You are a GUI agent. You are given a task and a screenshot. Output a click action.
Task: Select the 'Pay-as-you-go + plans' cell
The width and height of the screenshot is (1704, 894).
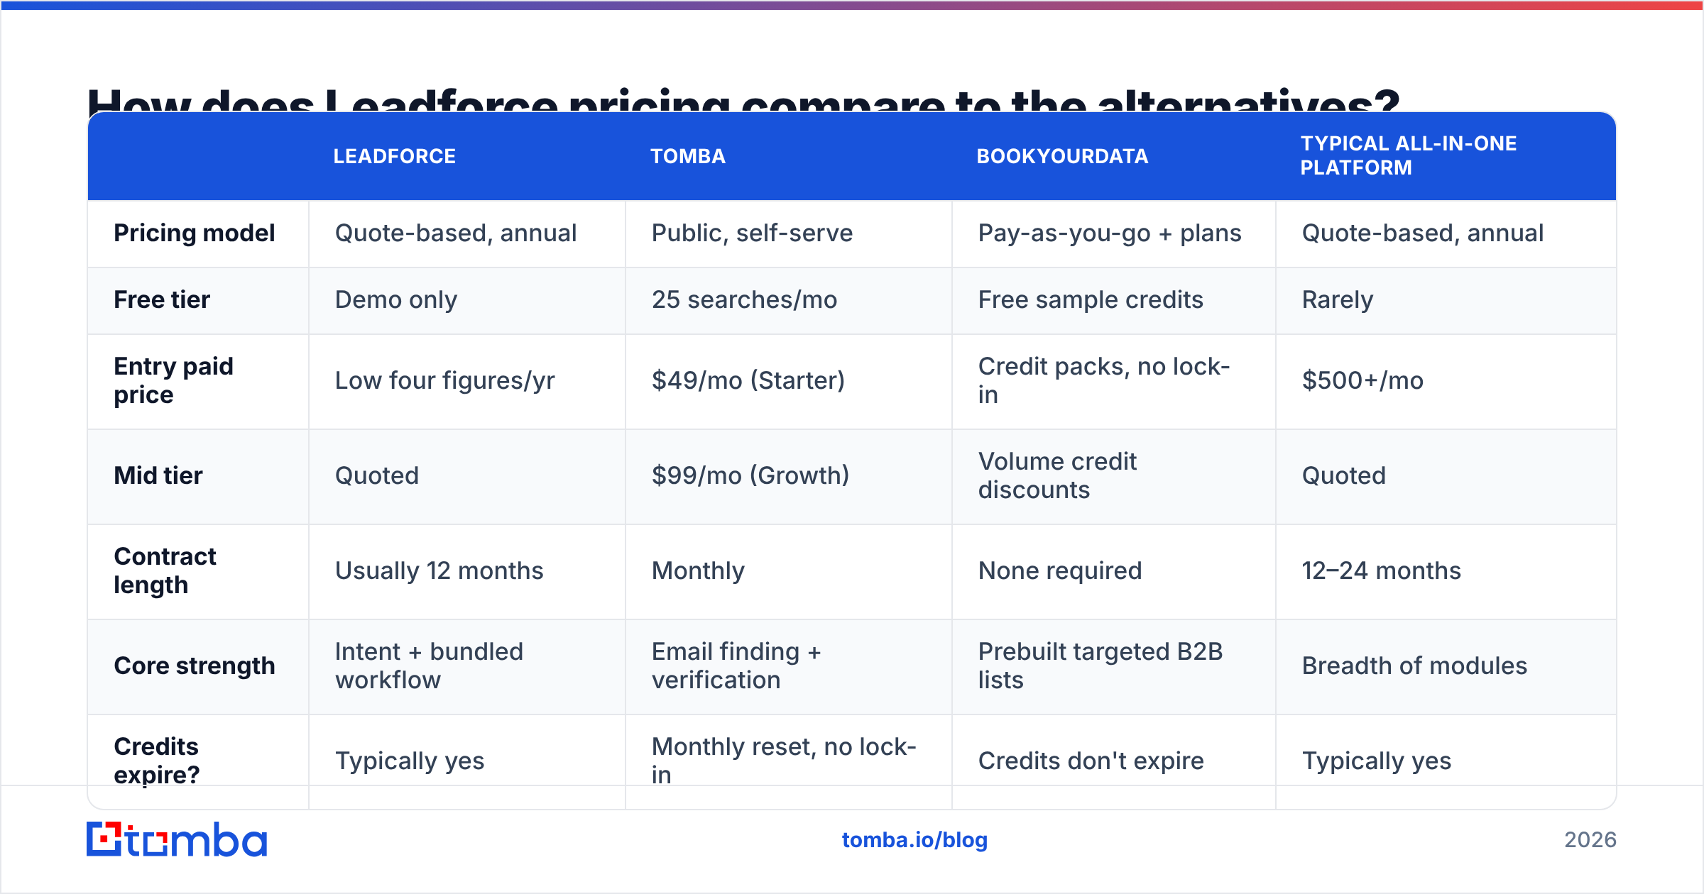point(1113,234)
